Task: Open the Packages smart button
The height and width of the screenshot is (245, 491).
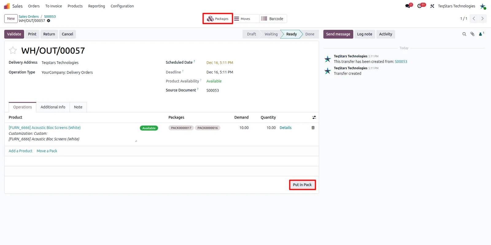Action: [x=218, y=19]
